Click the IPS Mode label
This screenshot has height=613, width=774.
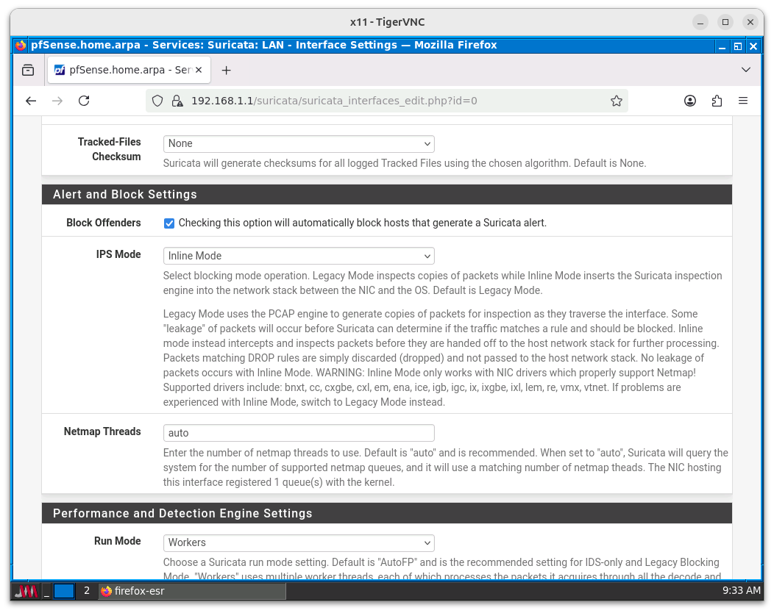pos(118,254)
